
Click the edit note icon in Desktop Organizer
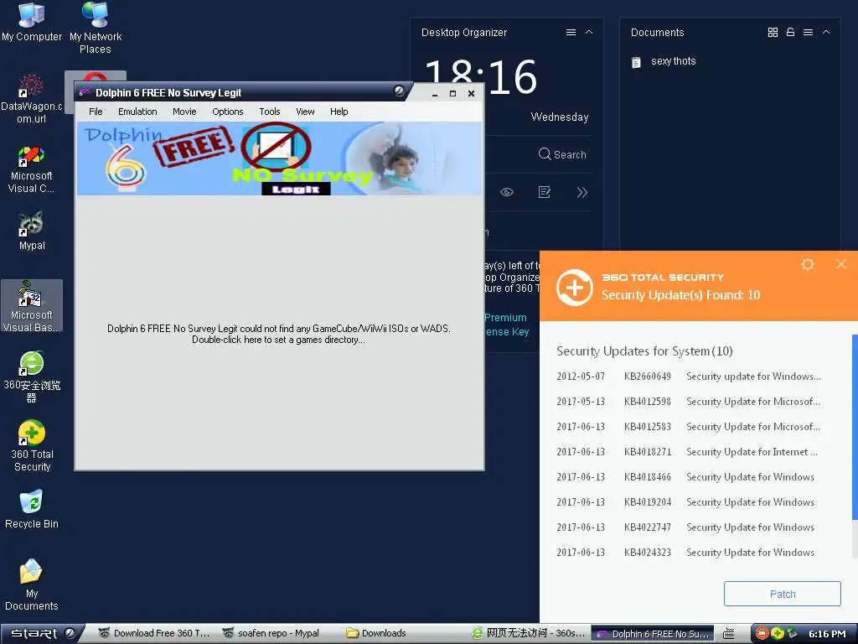(545, 192)
